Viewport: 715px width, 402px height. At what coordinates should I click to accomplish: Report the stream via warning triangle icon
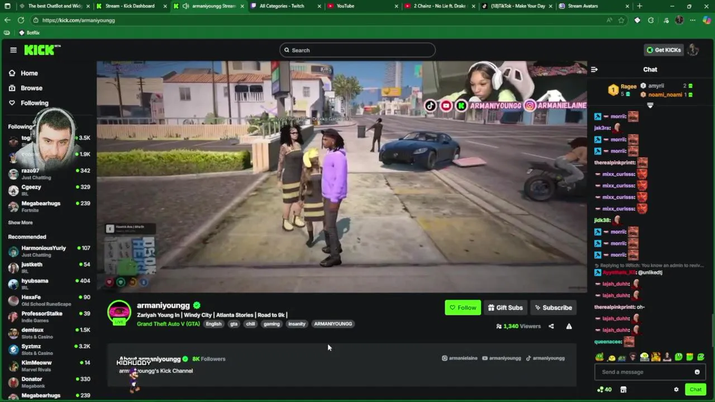569,327
